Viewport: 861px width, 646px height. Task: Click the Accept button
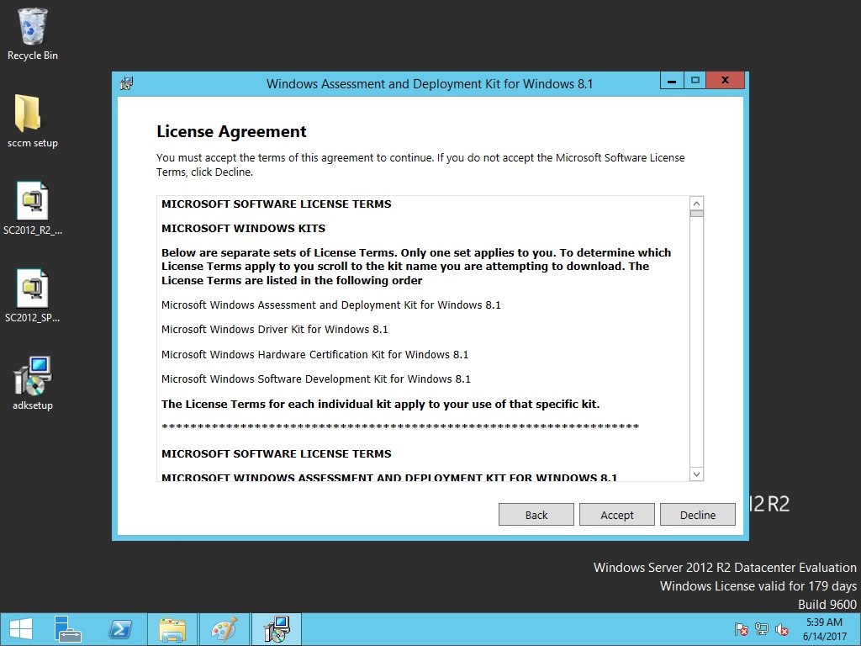tap(617, 515)
